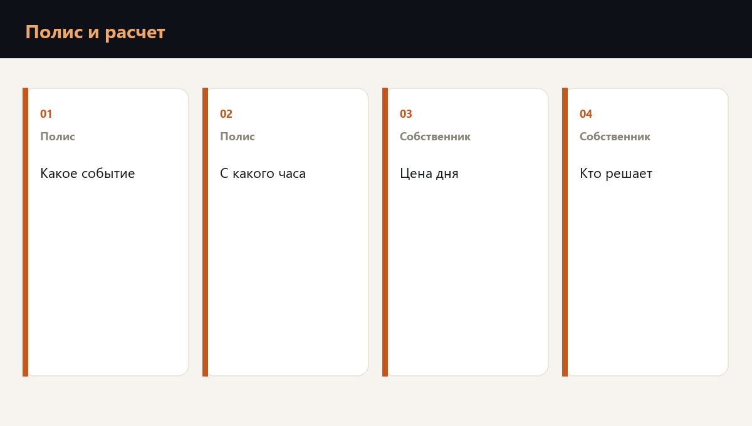Select the "Кто решает" card heading
Viewport: 752px width, 426px height.
[x=616, y=174]
